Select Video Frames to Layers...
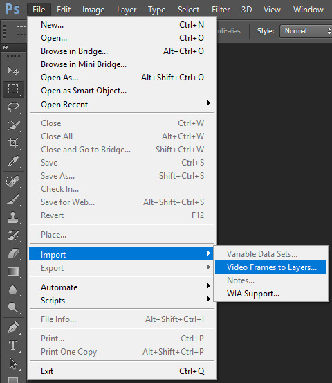Viewport: 332px width, 383px height. pos(270,267)
